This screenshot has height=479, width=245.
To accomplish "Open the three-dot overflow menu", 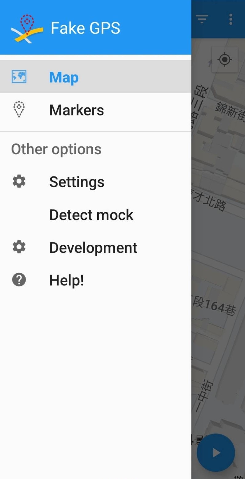I will tap(231, 19).
